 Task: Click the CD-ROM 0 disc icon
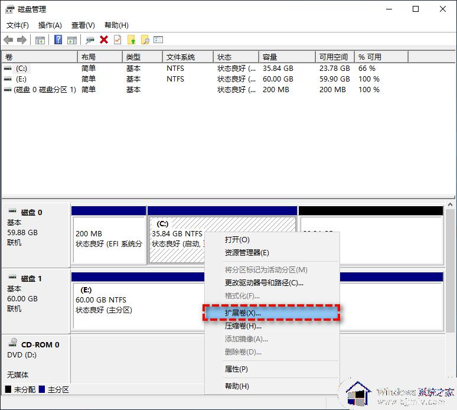coord(13,342)
